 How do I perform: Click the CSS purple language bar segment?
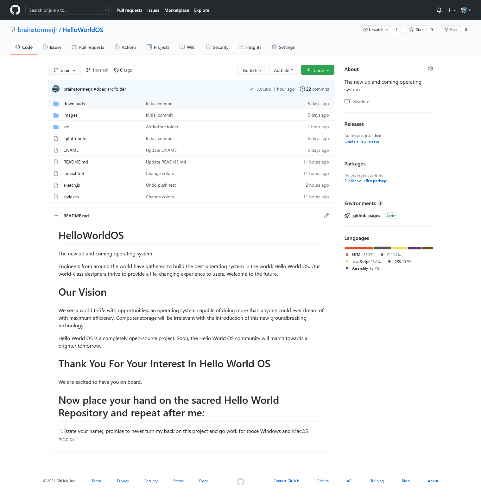pyautogui.click(x=415, y=248)
